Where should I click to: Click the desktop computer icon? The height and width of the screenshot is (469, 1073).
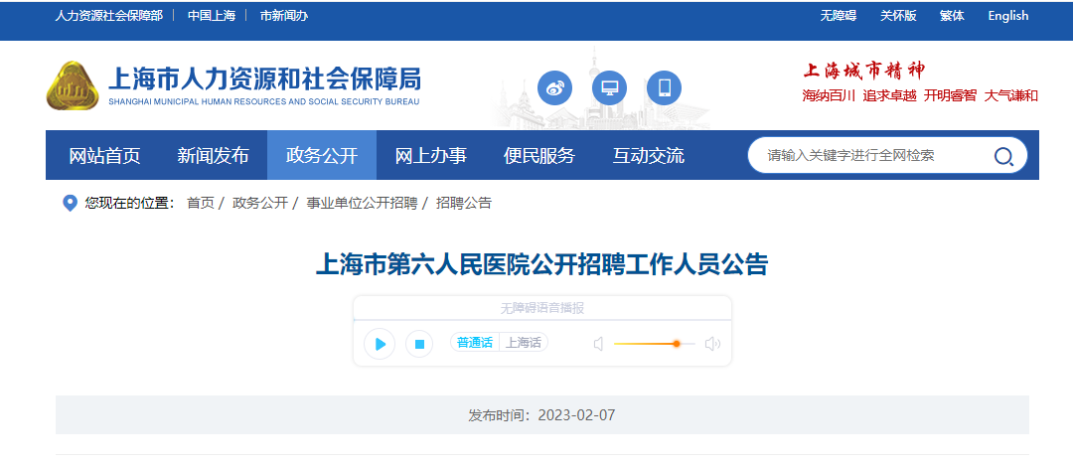[609, 87]
